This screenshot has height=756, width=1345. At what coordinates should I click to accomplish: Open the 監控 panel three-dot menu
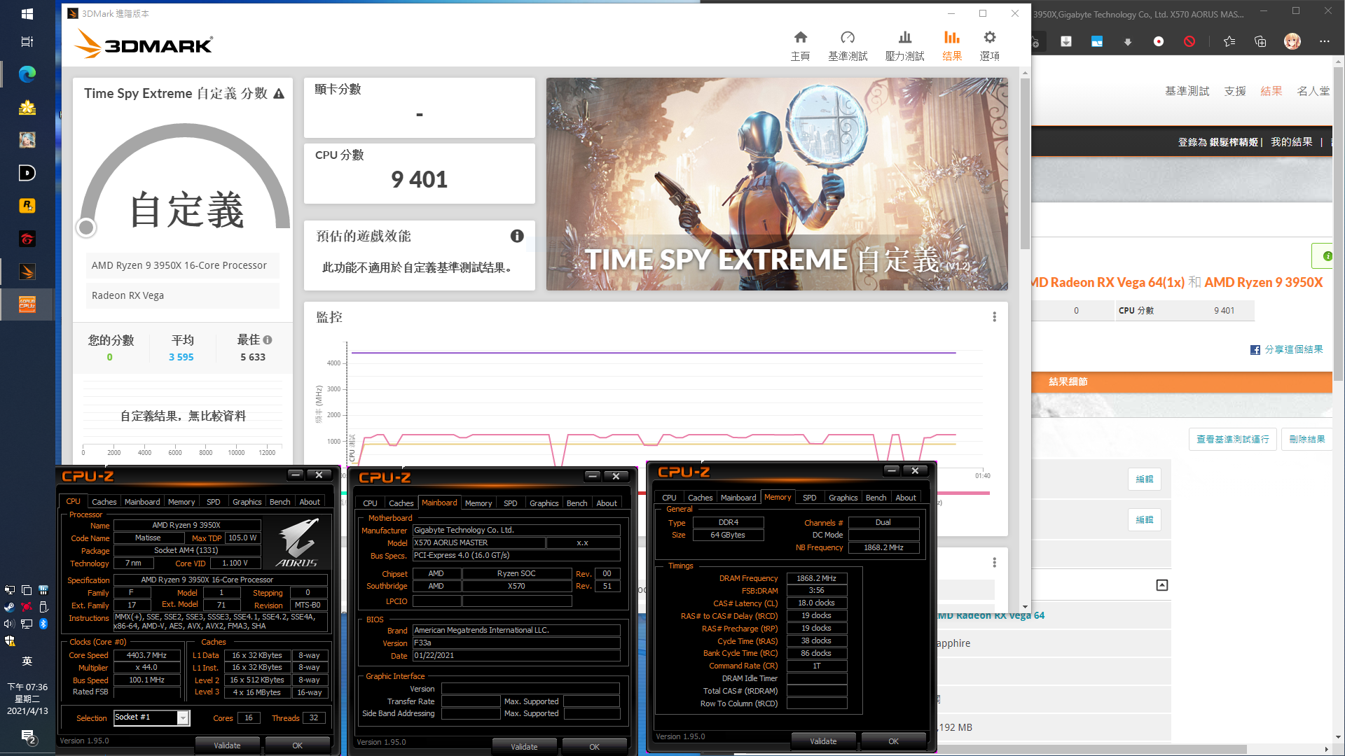(x=994, y=317)
